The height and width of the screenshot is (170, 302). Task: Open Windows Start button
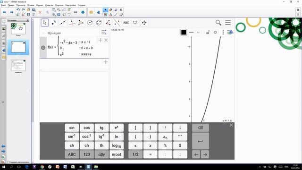click(3, 167)
